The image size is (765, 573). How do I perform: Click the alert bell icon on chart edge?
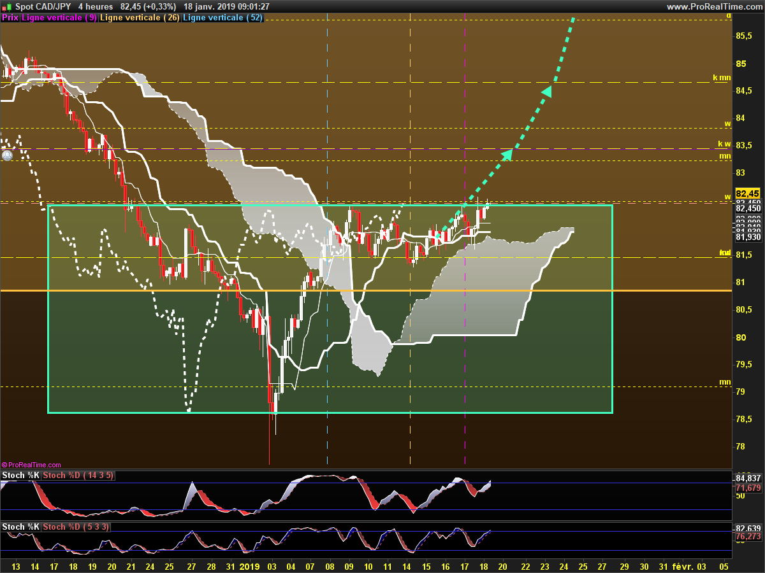click(7, 155)
